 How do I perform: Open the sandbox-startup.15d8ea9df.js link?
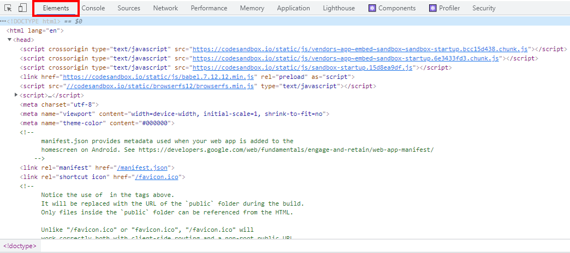(302, 68)
